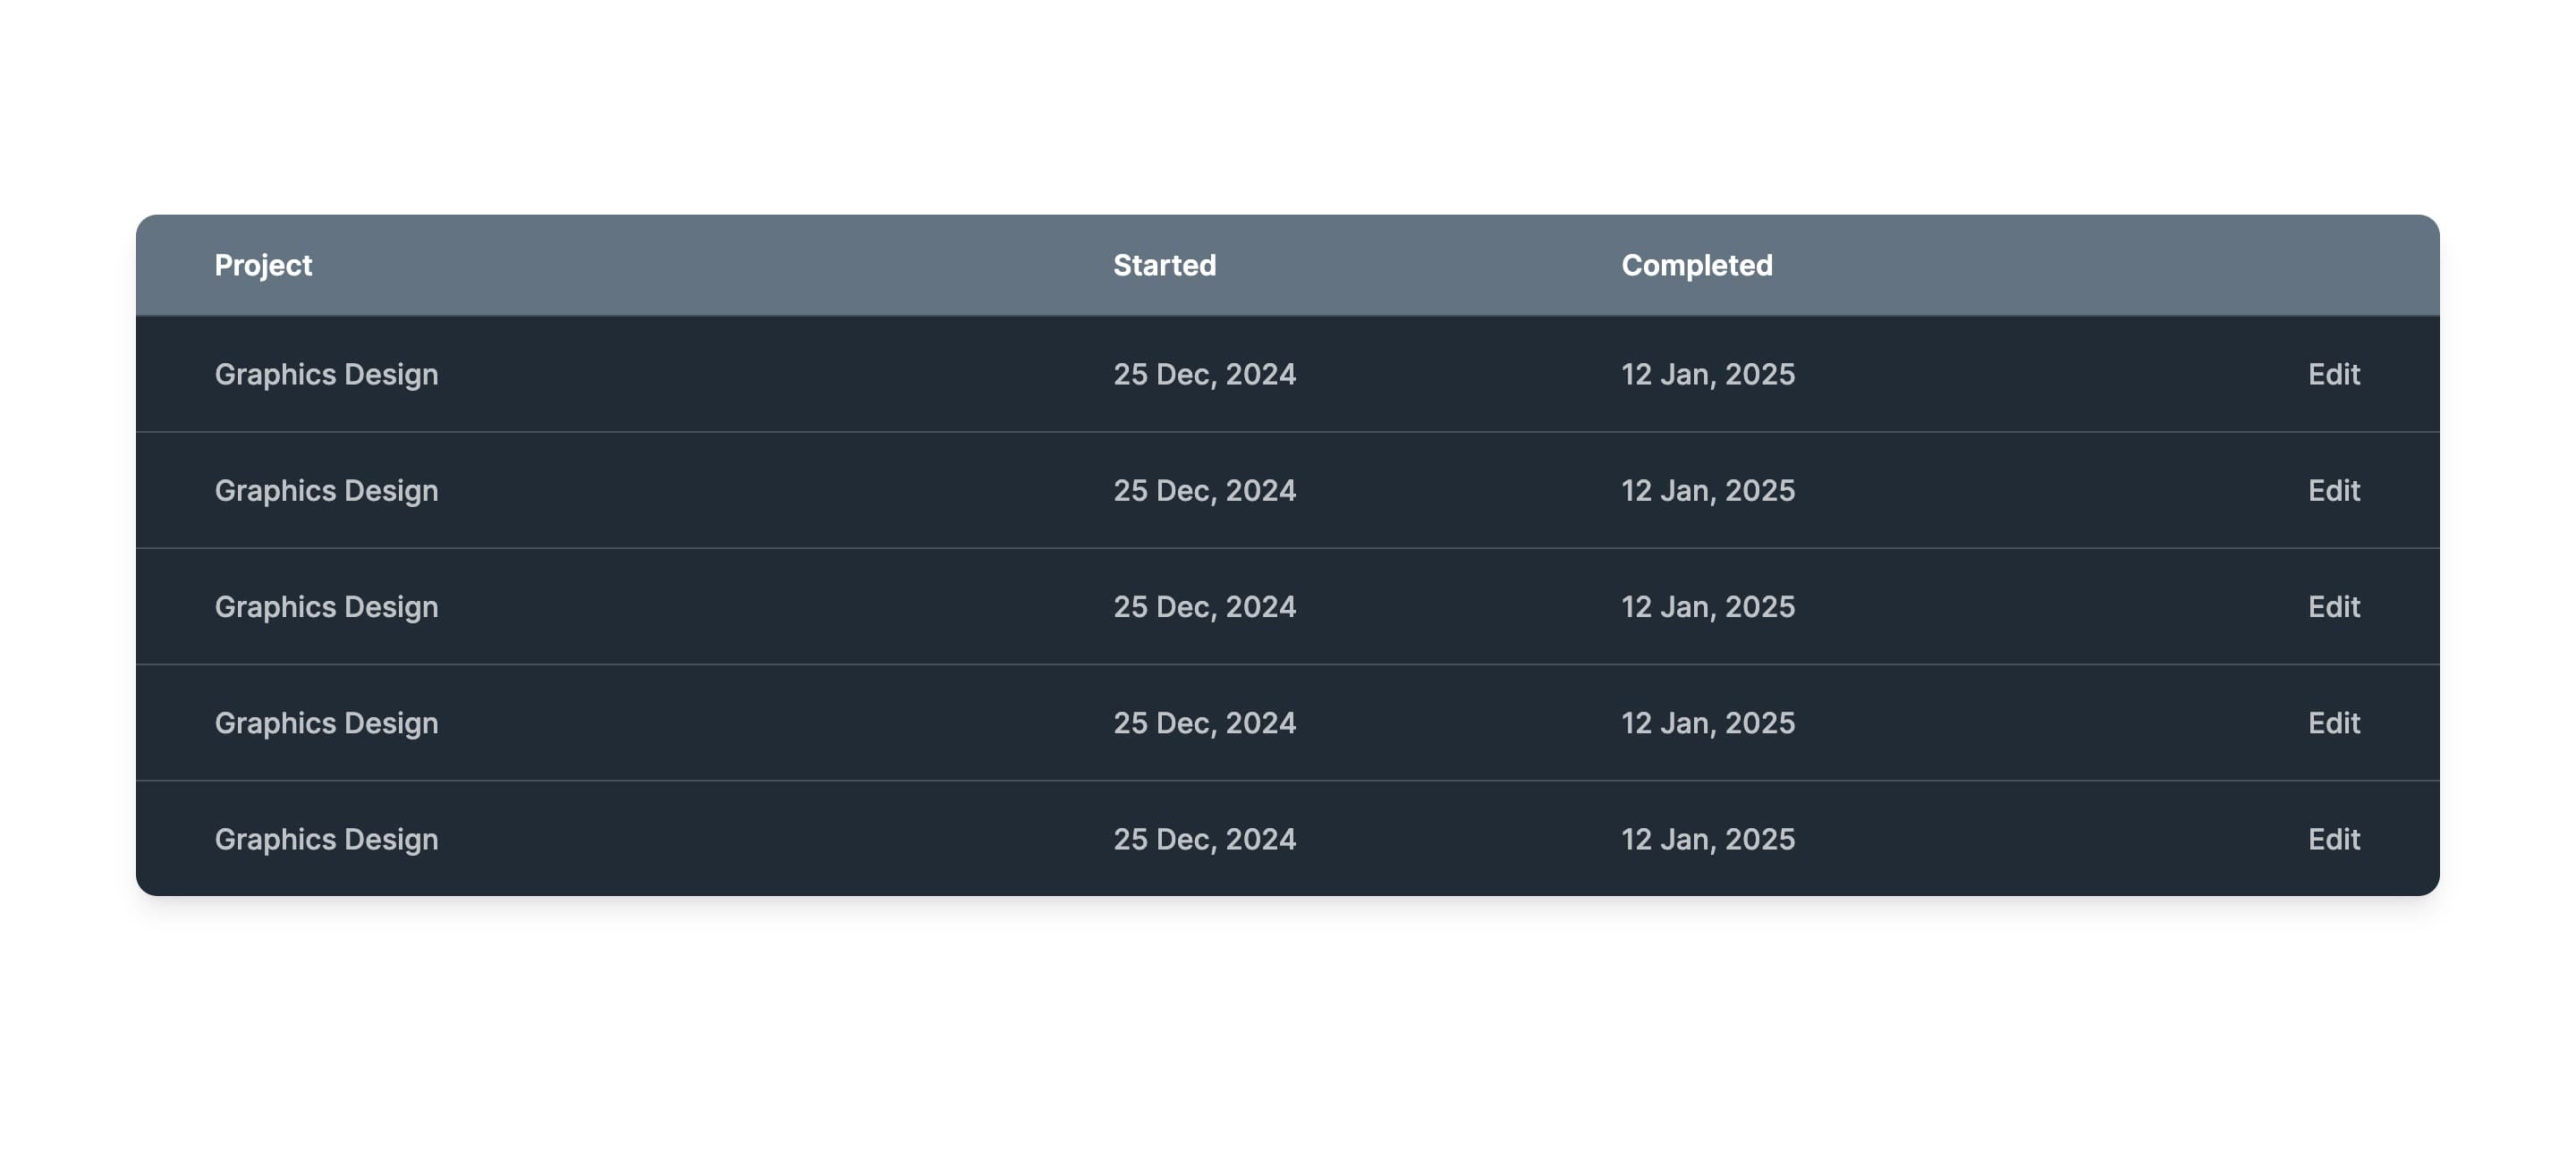Screen dimensions: 2576x1150
Task: Click the Completed column header
Action: (x=1696, y=263)
